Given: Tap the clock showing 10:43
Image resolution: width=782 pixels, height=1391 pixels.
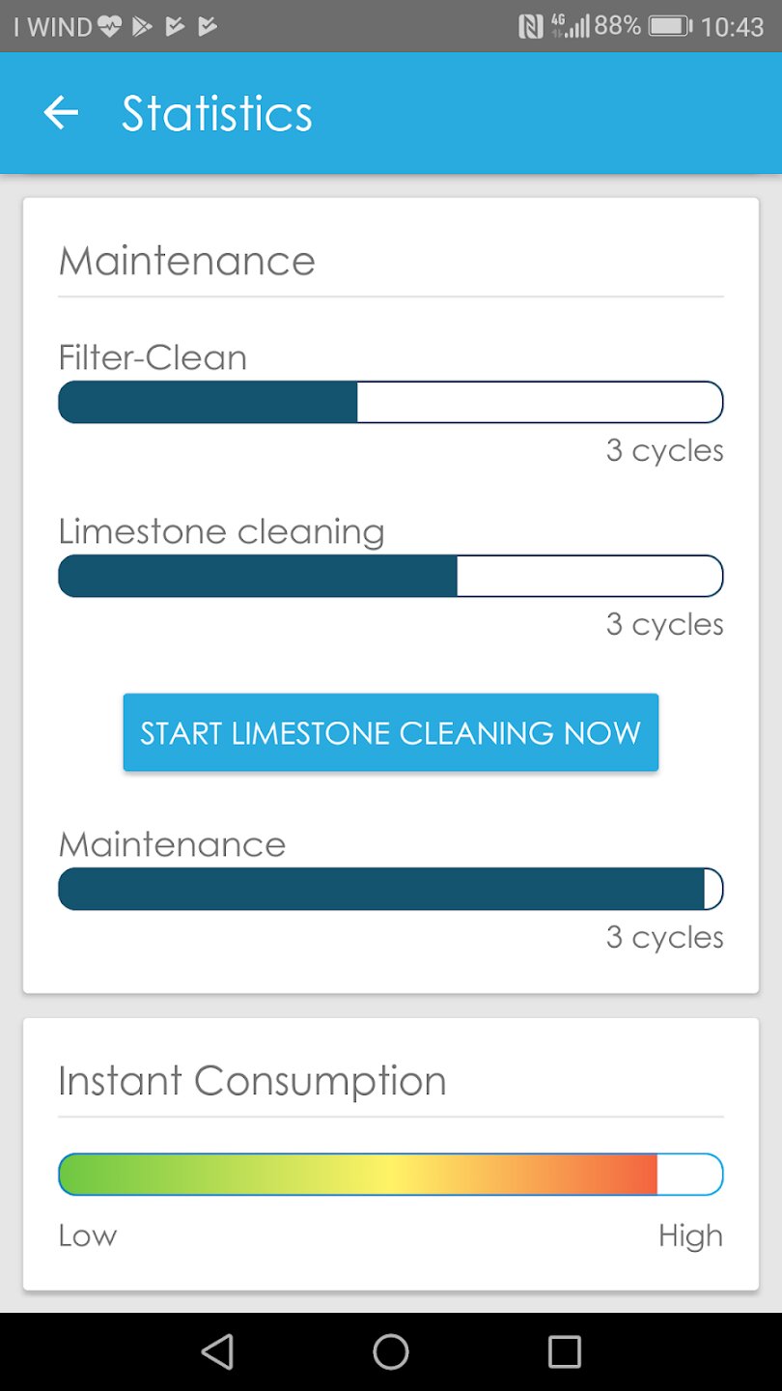Looking at the screenshot, I should pyautogui.click(x=732, y=26).
